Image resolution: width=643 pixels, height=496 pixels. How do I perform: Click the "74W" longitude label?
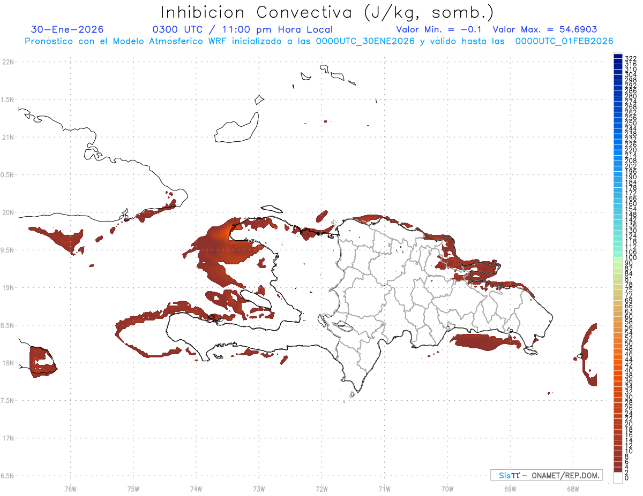click(x=196, y=489)
